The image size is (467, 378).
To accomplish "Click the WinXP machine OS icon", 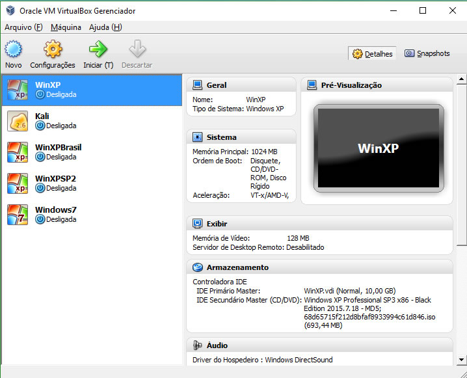I will tap(18, 90).
